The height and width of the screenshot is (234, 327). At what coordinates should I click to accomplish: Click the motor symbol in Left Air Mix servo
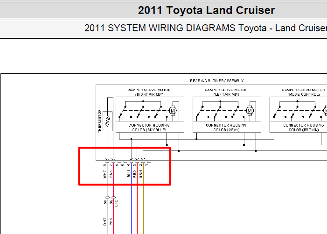click(x=250, y=111)
